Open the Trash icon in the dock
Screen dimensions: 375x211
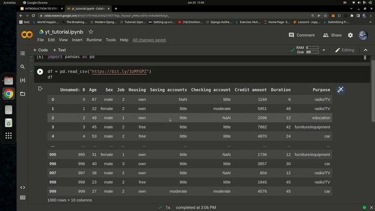[x=8, y=122]
